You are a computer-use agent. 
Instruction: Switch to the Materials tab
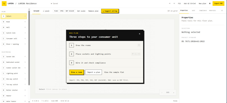pos(212,10)
